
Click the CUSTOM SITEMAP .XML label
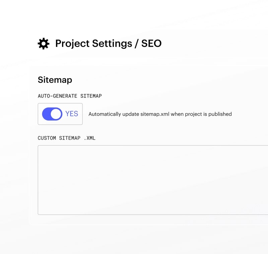[67, 138]
